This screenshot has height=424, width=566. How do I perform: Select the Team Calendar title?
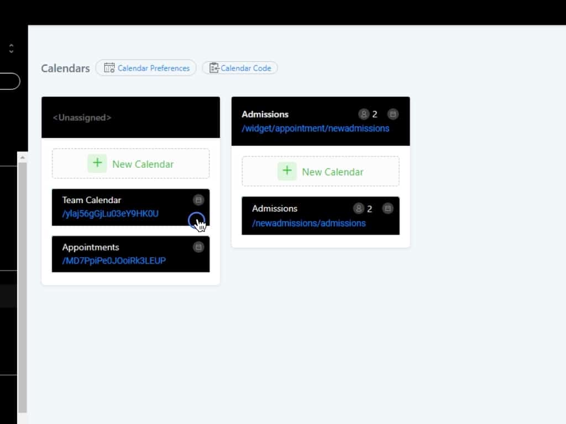(91, 200)
